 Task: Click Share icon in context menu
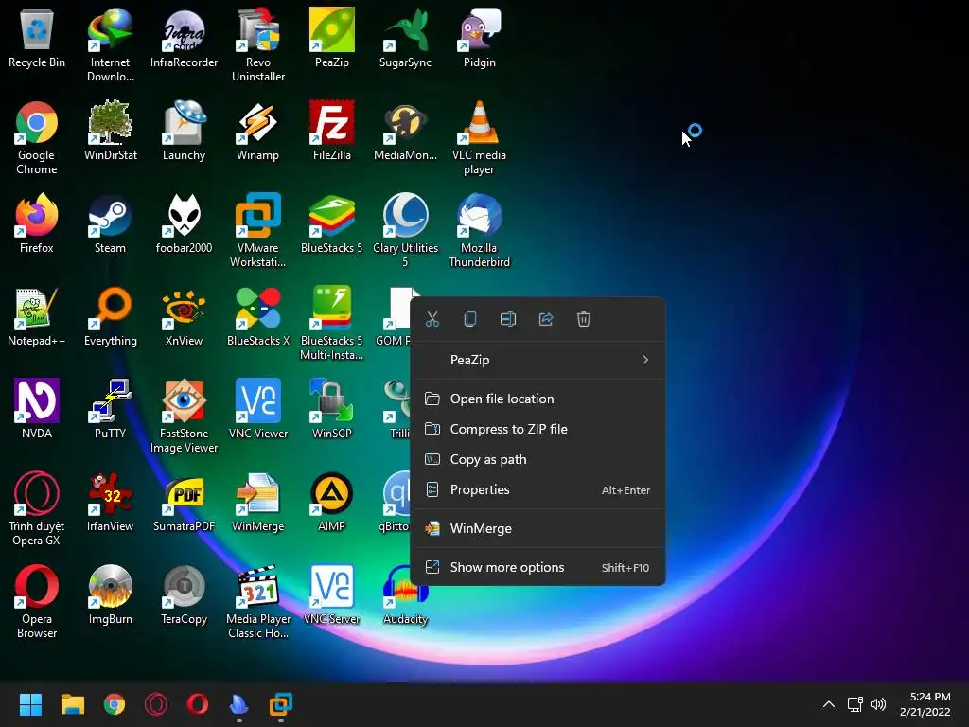(x=546, y=319)
